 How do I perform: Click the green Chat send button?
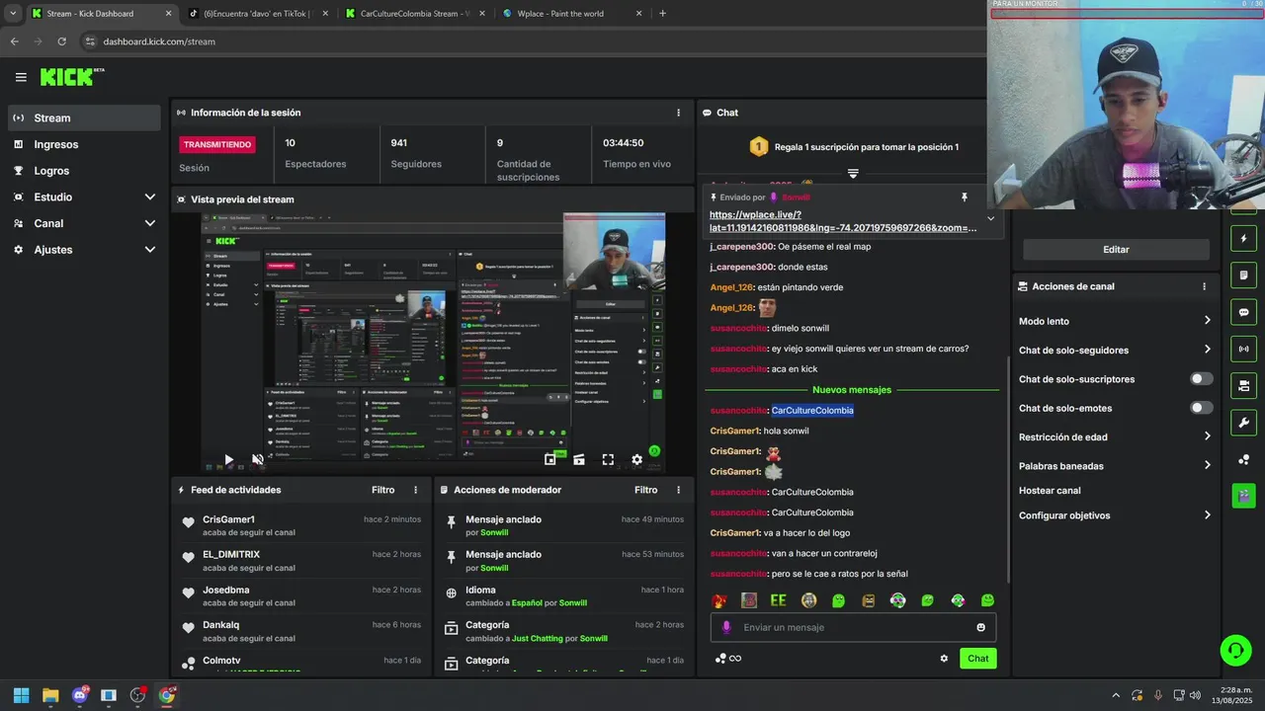coord(977,659)
